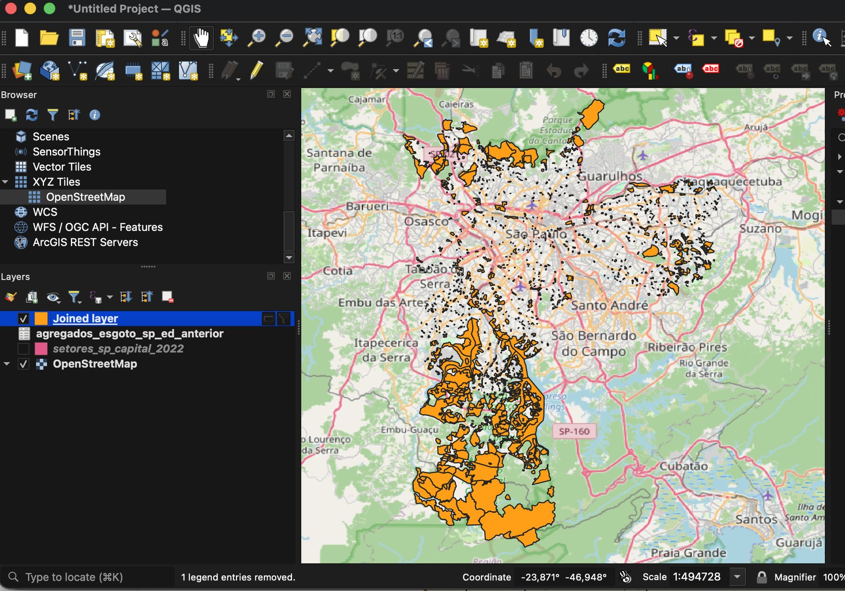Viewport: 845px width, 591px height.
Task: Collapse the XYZ Tiles tree node
Action: (x=6, y=182)
